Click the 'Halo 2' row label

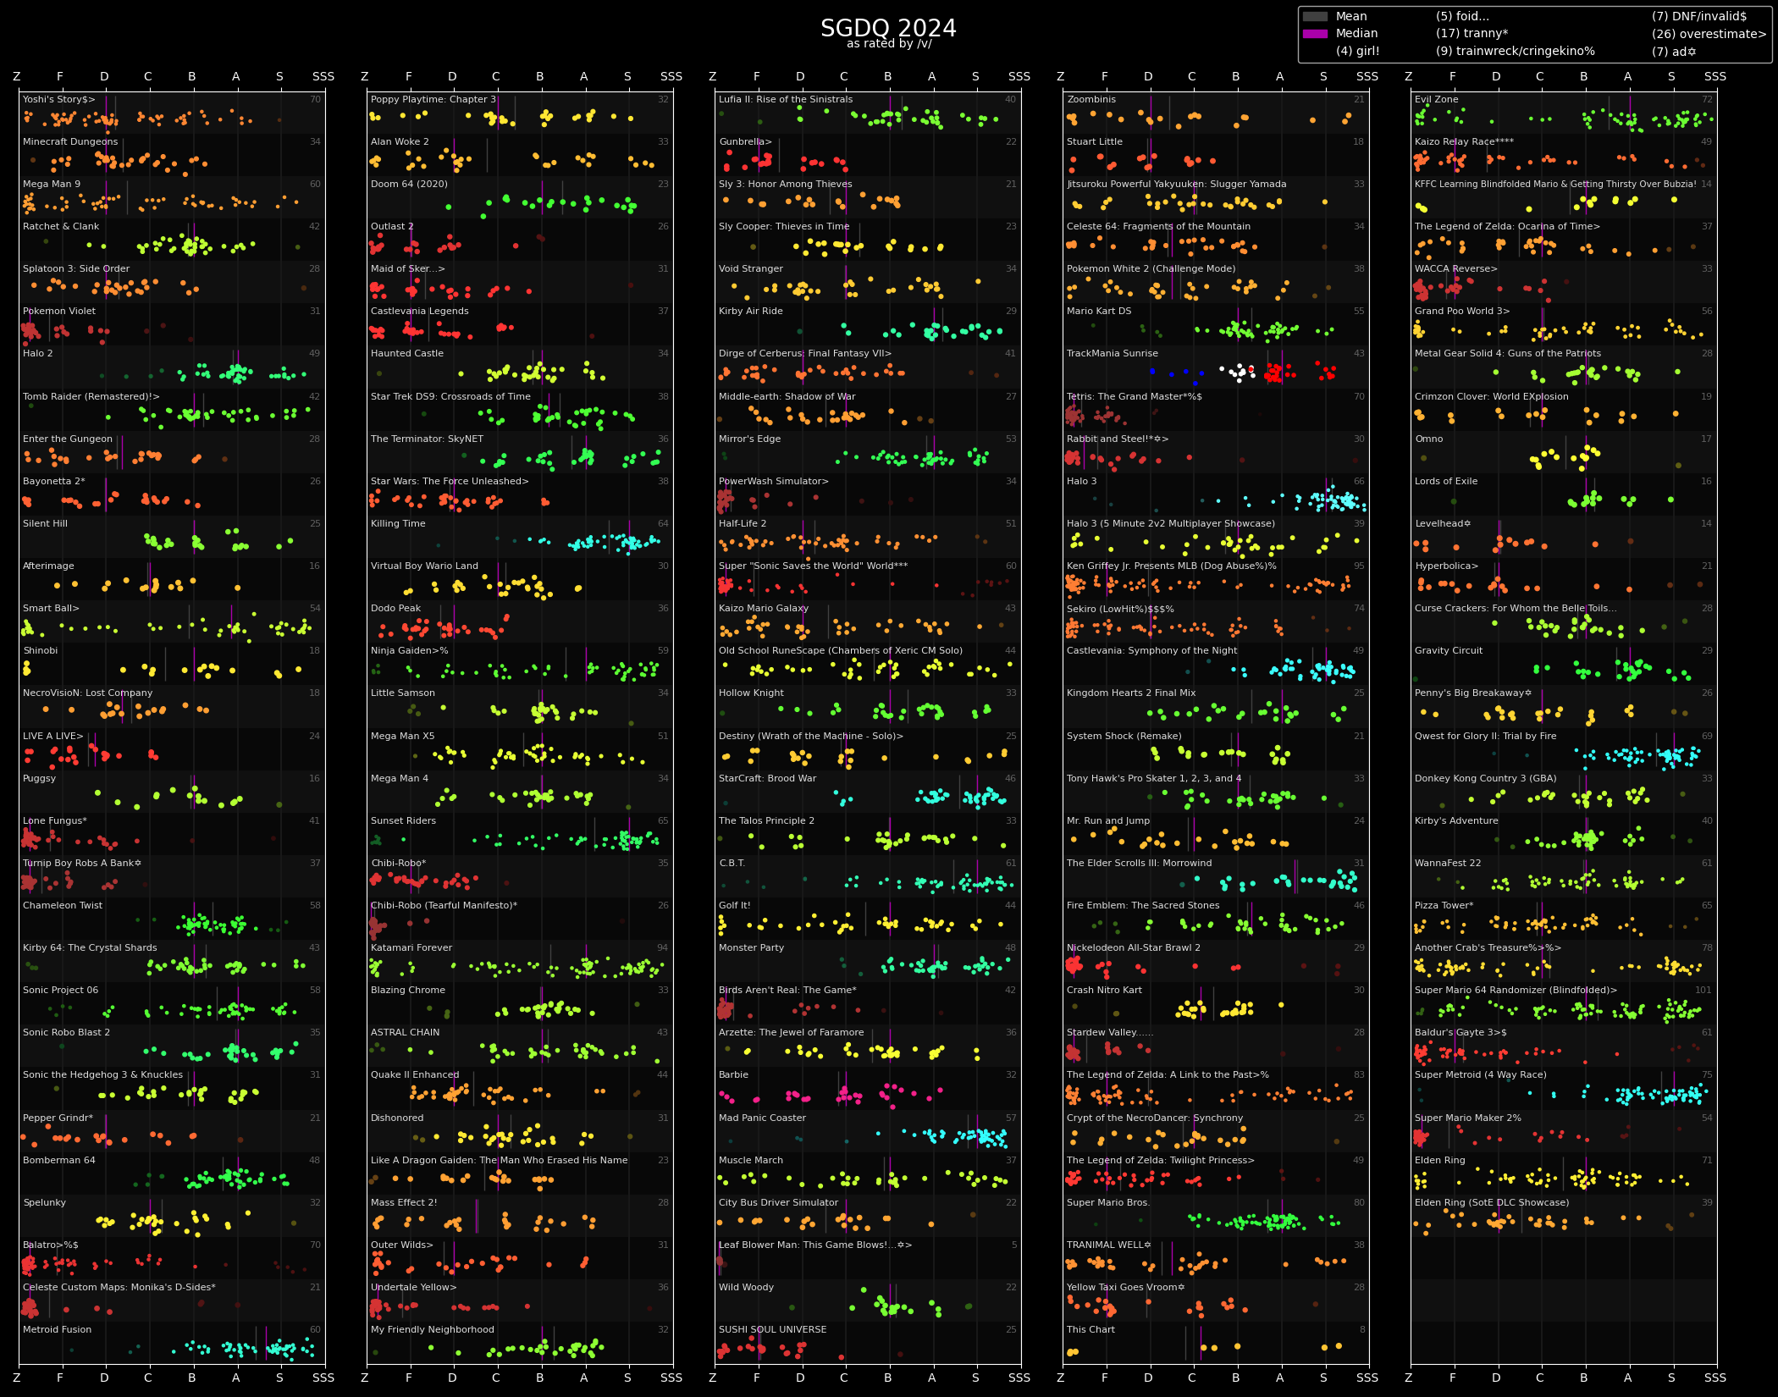coord(38,353)
